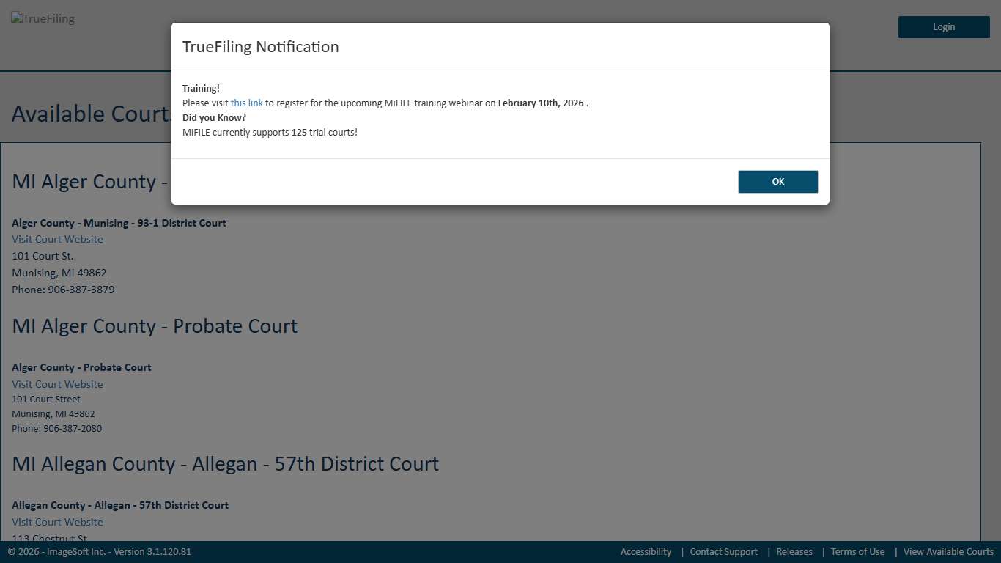
Task: Click the MI Alger County - Probate Court heading
Action: (155, 326)
